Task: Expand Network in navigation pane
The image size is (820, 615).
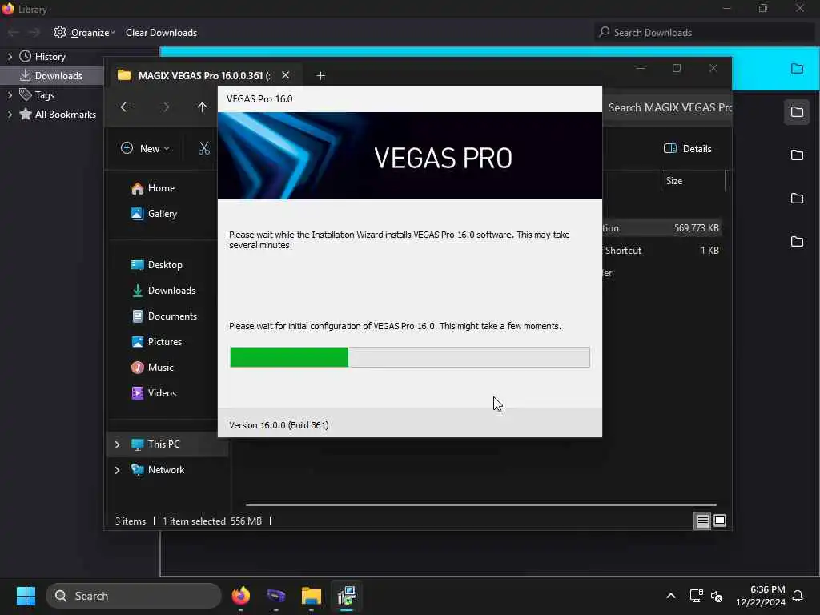Action: (x=117, y=470)
